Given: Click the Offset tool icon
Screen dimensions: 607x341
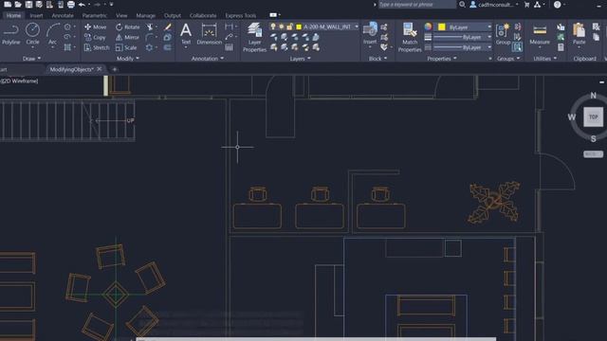Looking at the screenshot, I should tap(167, 47).
